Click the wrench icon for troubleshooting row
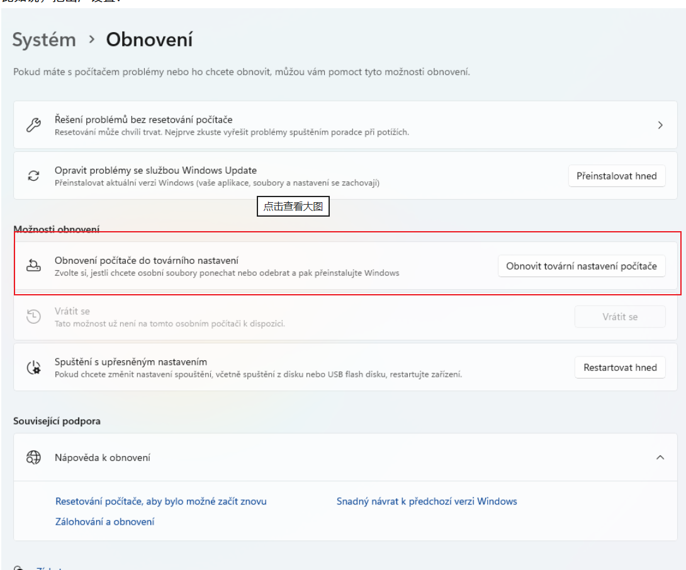This screenshot has height=570, width=686. point(34,125)
